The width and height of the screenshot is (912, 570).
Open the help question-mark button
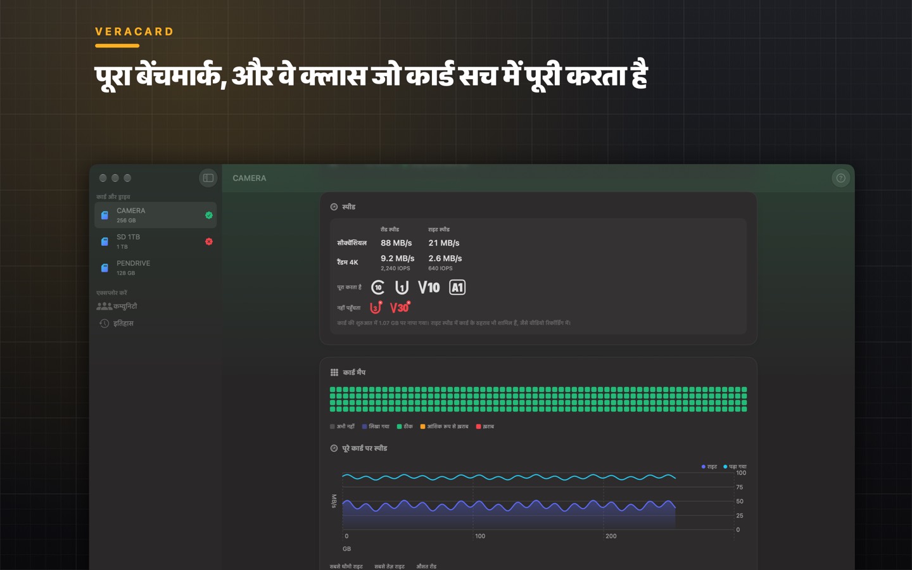point(840,178)
